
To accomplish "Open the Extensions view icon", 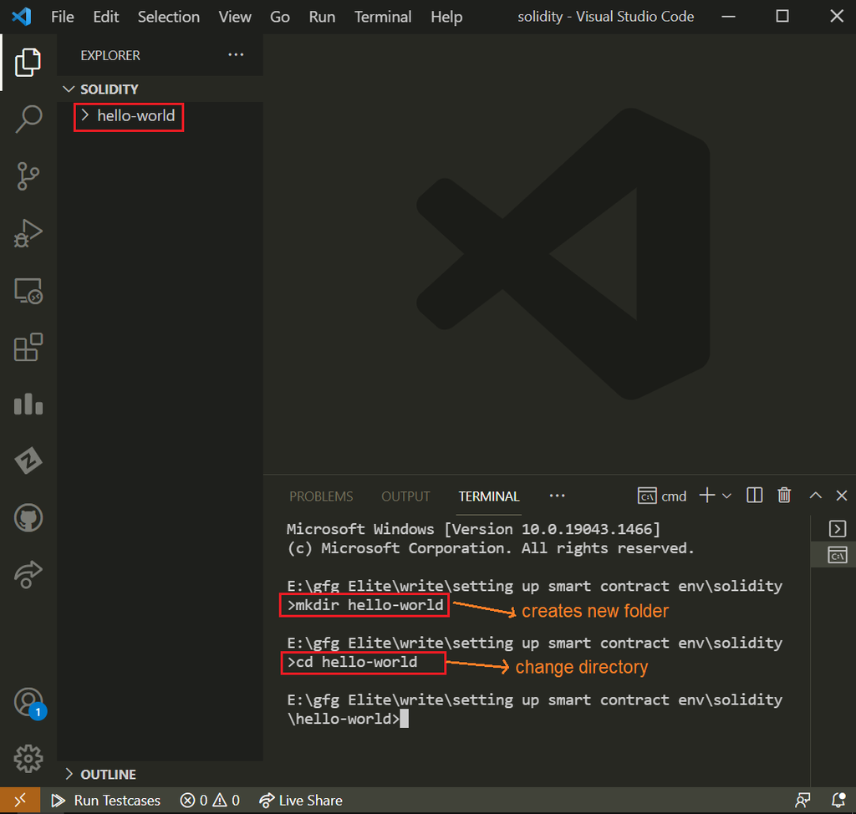I will click(x=28, y=347).
